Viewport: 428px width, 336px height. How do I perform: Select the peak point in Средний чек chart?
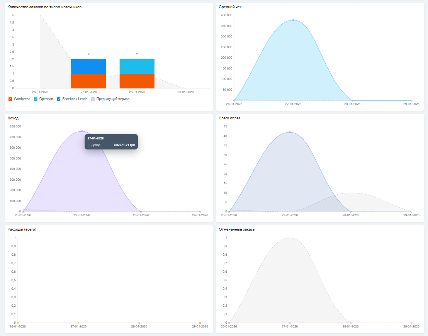point(293,20)
